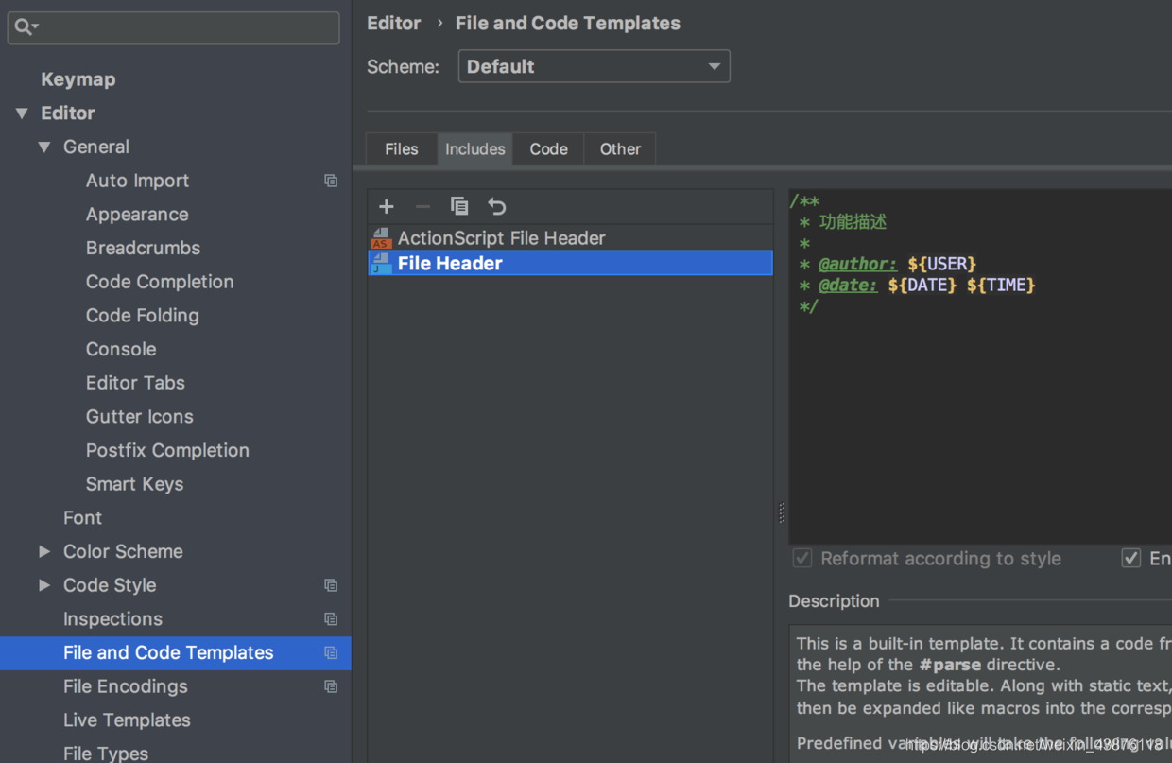This screenshot has width=1172, height=763.
Task: Select ActionScript File Header template
Action: click(570, 237)
